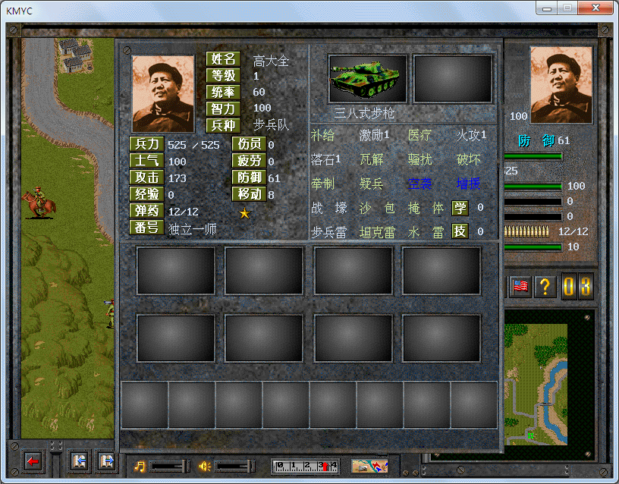Screen dimensions: 619x484
Task: Click the music note icon
Action: pos(140,466)
